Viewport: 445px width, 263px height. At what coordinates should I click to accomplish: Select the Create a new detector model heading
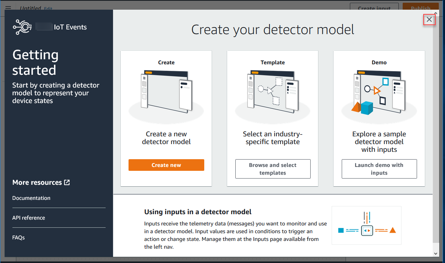pyautogui.click(x=166, y=138)
